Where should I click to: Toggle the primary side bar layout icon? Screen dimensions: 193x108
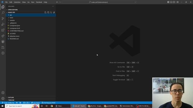(169, 2)
